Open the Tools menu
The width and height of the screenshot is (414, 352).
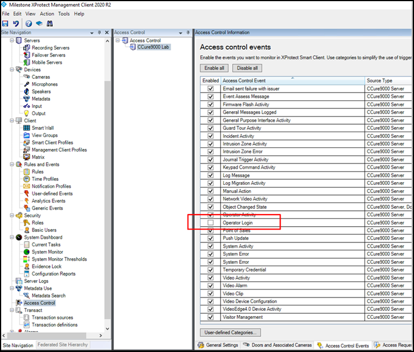(x=64, y=13)
